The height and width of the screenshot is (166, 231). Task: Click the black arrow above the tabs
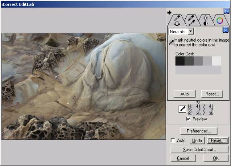click(x=169, y=12)
